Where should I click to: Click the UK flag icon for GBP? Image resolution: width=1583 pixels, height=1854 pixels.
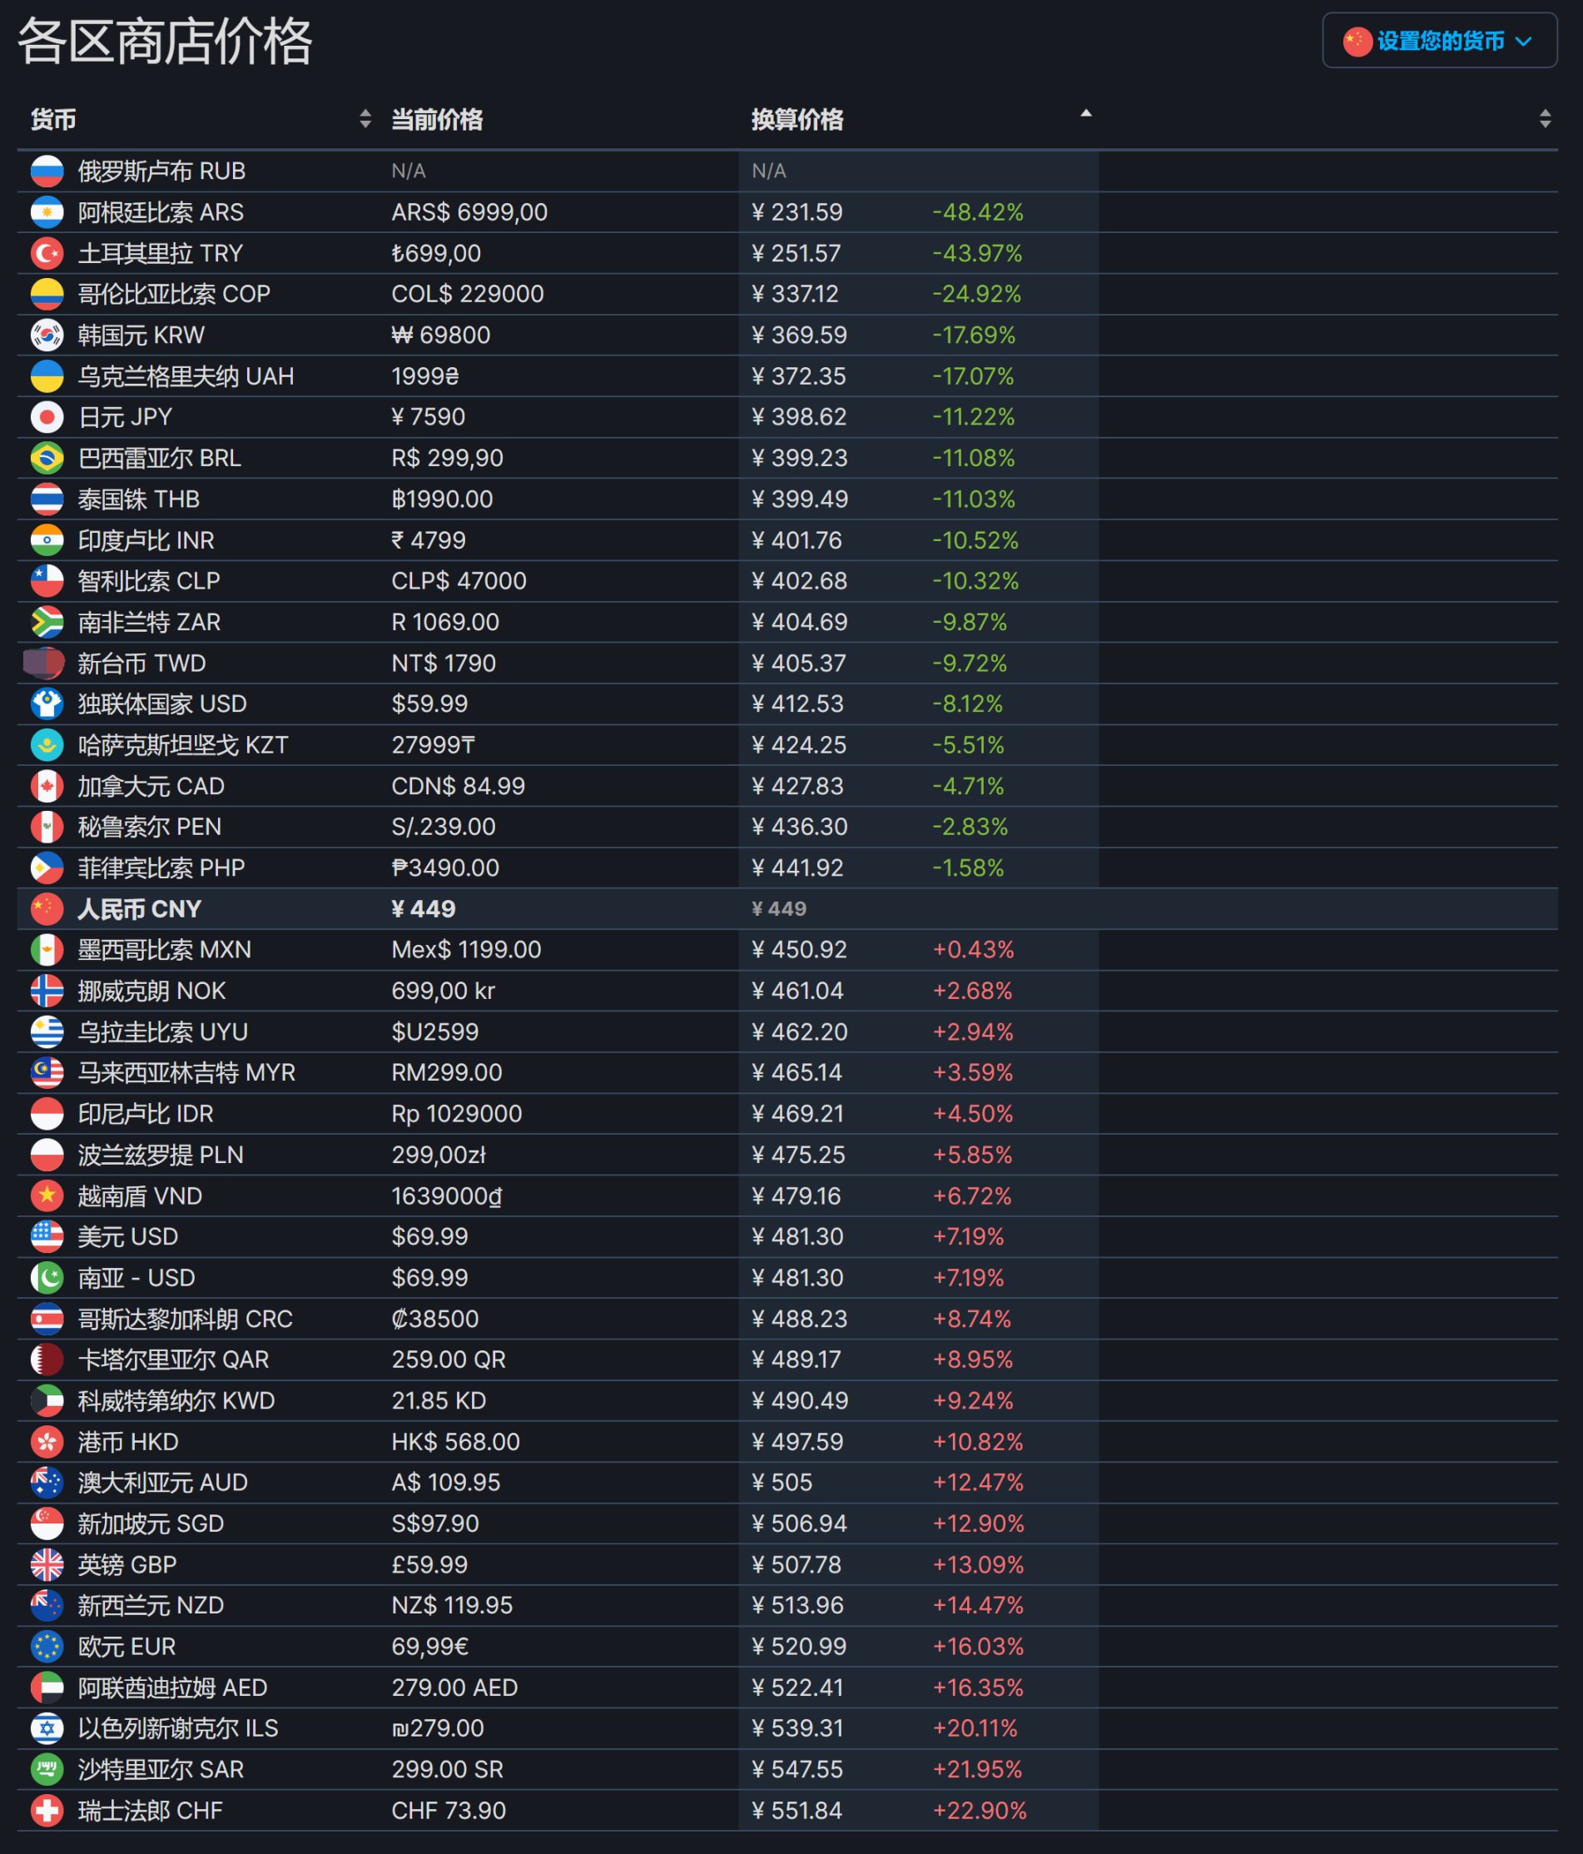[x=47, y=1564]
